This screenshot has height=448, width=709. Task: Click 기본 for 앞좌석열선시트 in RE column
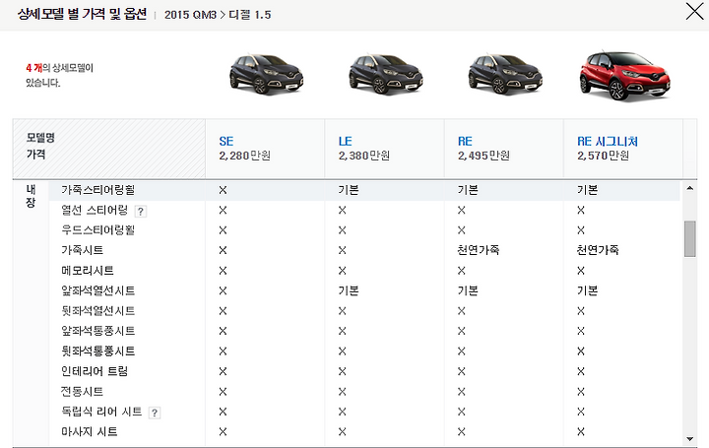click(468, 290)
